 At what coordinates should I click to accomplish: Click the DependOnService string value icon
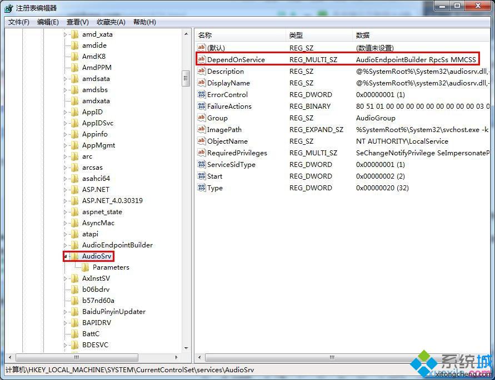pos(202,59)
